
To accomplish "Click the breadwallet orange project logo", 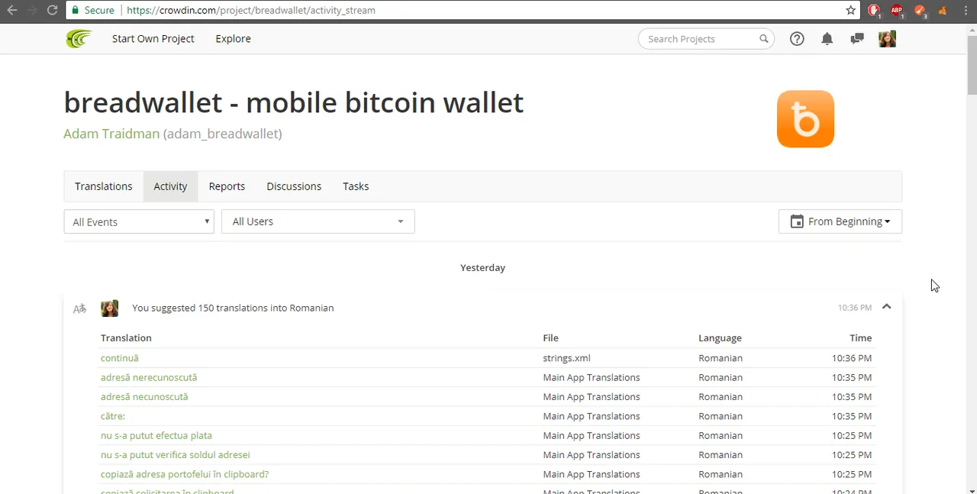I will [x=805, y=119].
